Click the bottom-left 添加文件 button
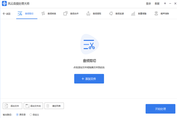 (x=12, y=106)
